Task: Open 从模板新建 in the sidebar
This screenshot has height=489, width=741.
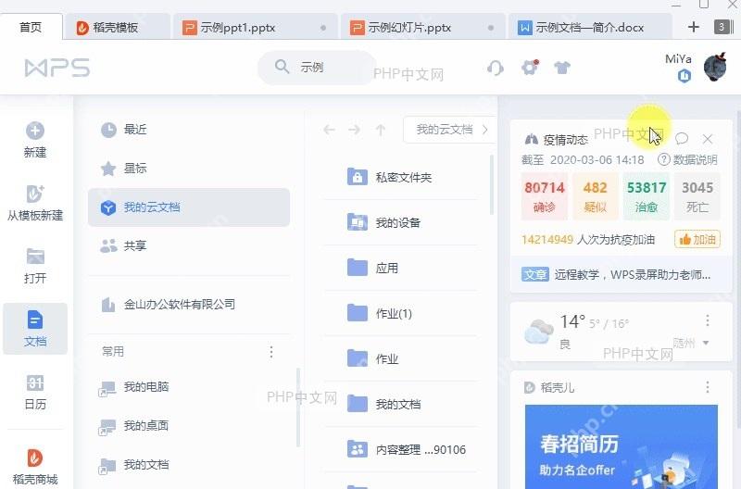Action: click(35, 203)
